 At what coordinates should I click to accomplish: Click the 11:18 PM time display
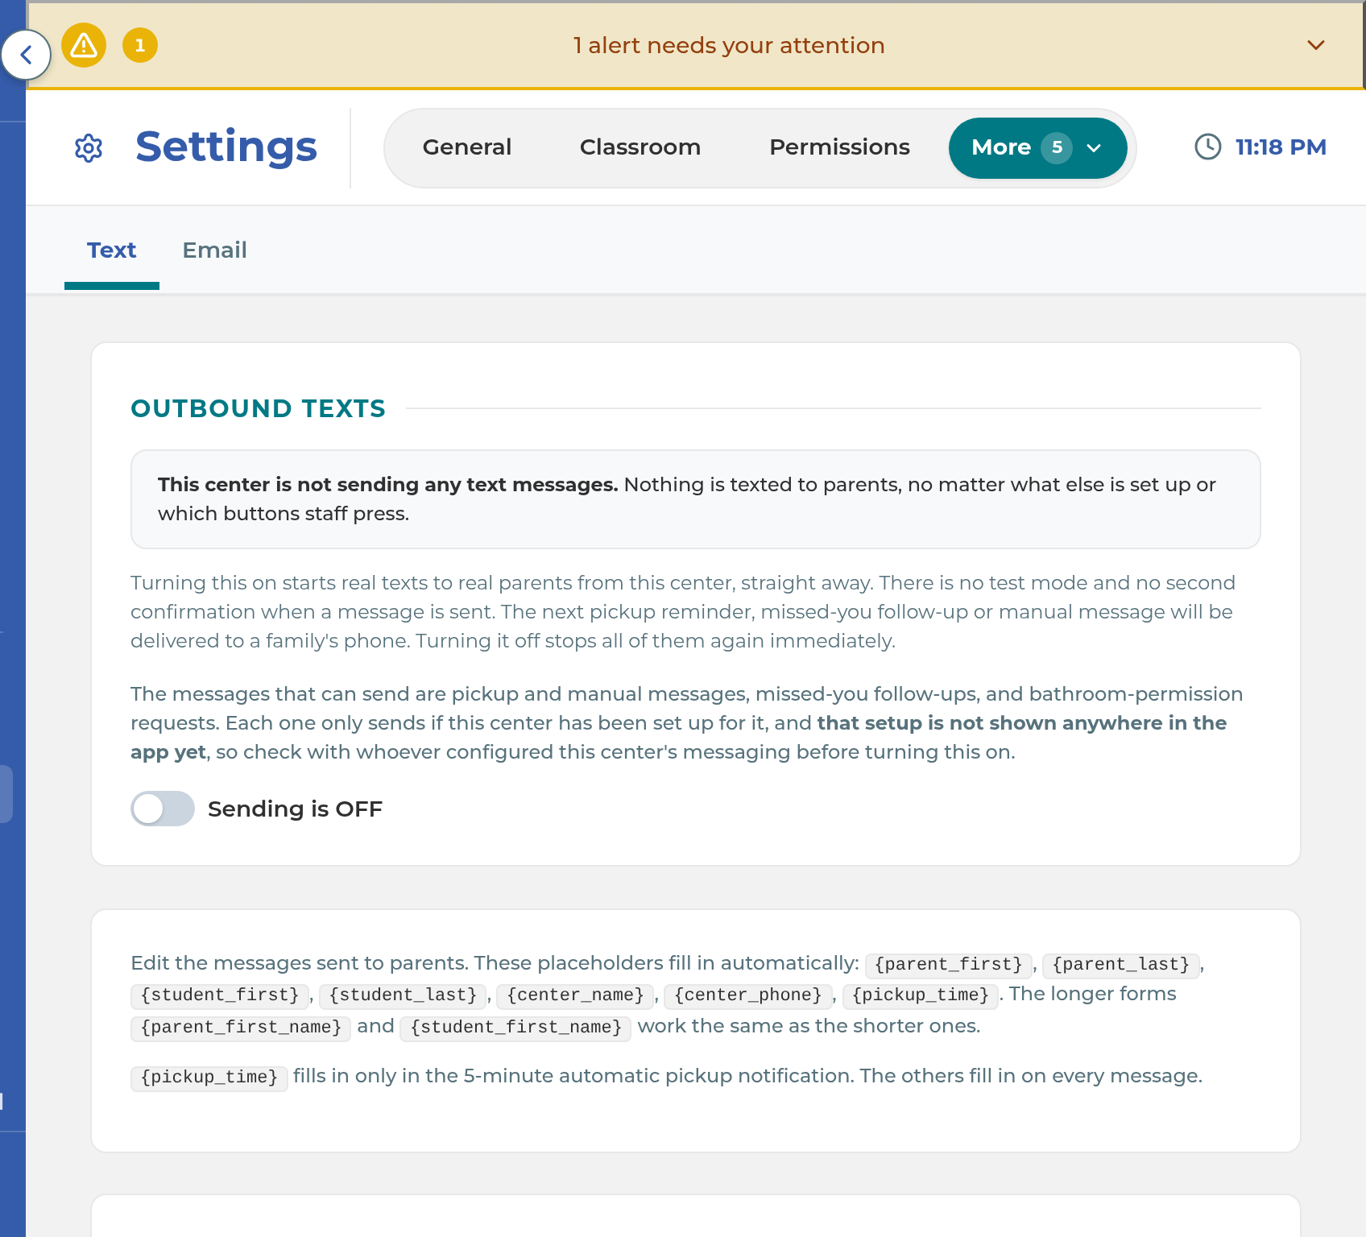pyautogui.click(x=1281, y=147)
